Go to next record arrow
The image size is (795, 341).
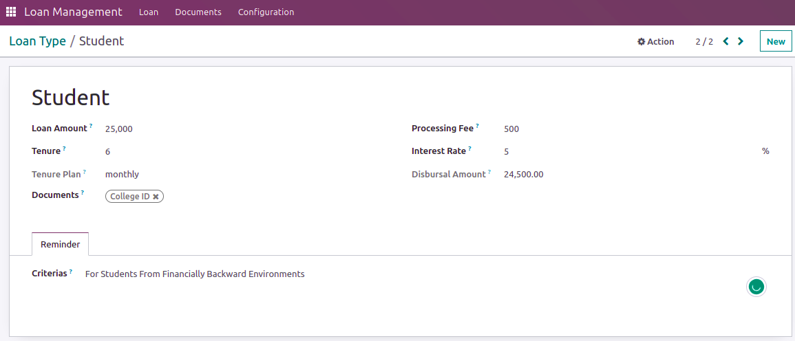point(741,41)
